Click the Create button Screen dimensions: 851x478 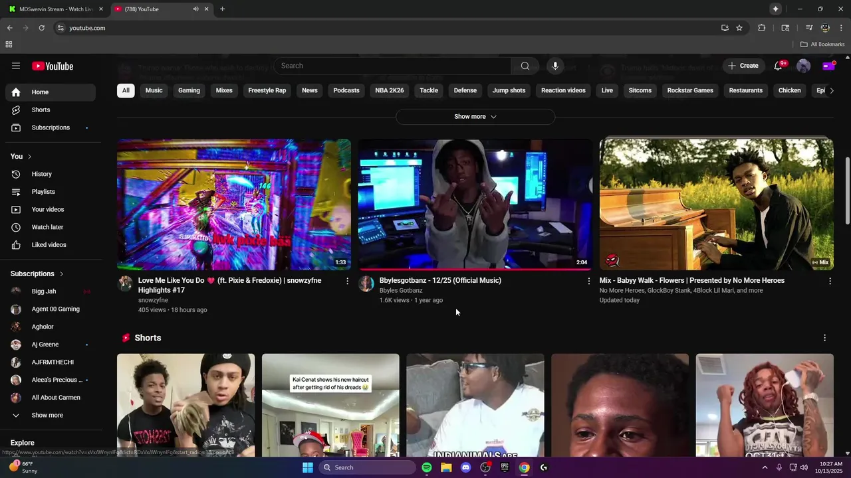point(743,66)
